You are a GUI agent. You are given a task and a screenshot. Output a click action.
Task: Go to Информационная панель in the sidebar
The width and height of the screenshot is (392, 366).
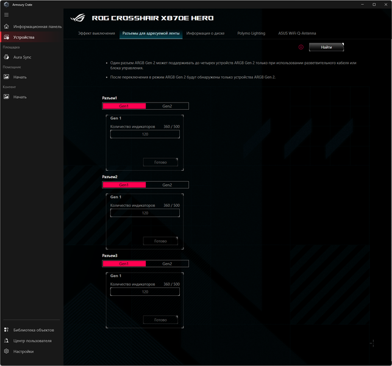coord(32,26)
